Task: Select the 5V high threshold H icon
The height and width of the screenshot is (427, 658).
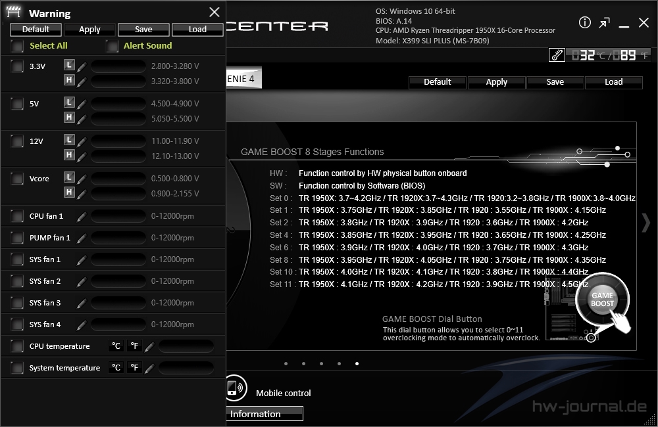Action: (69, 118)
